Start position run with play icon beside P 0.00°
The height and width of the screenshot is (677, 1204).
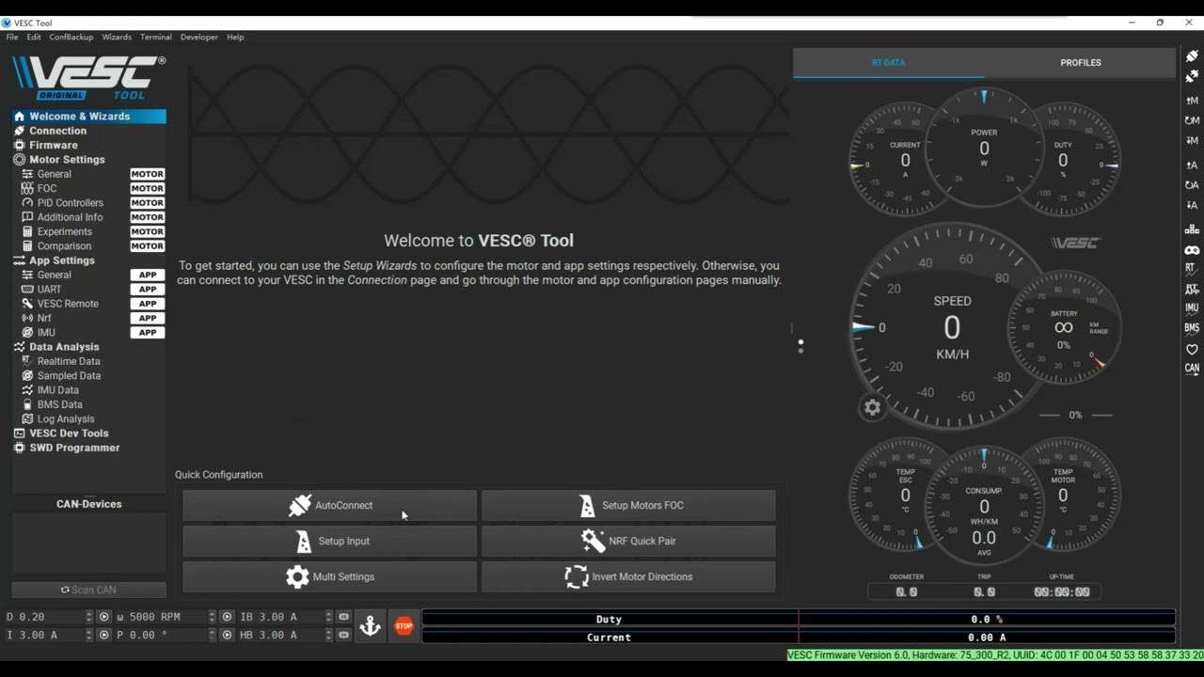point(227,635)
